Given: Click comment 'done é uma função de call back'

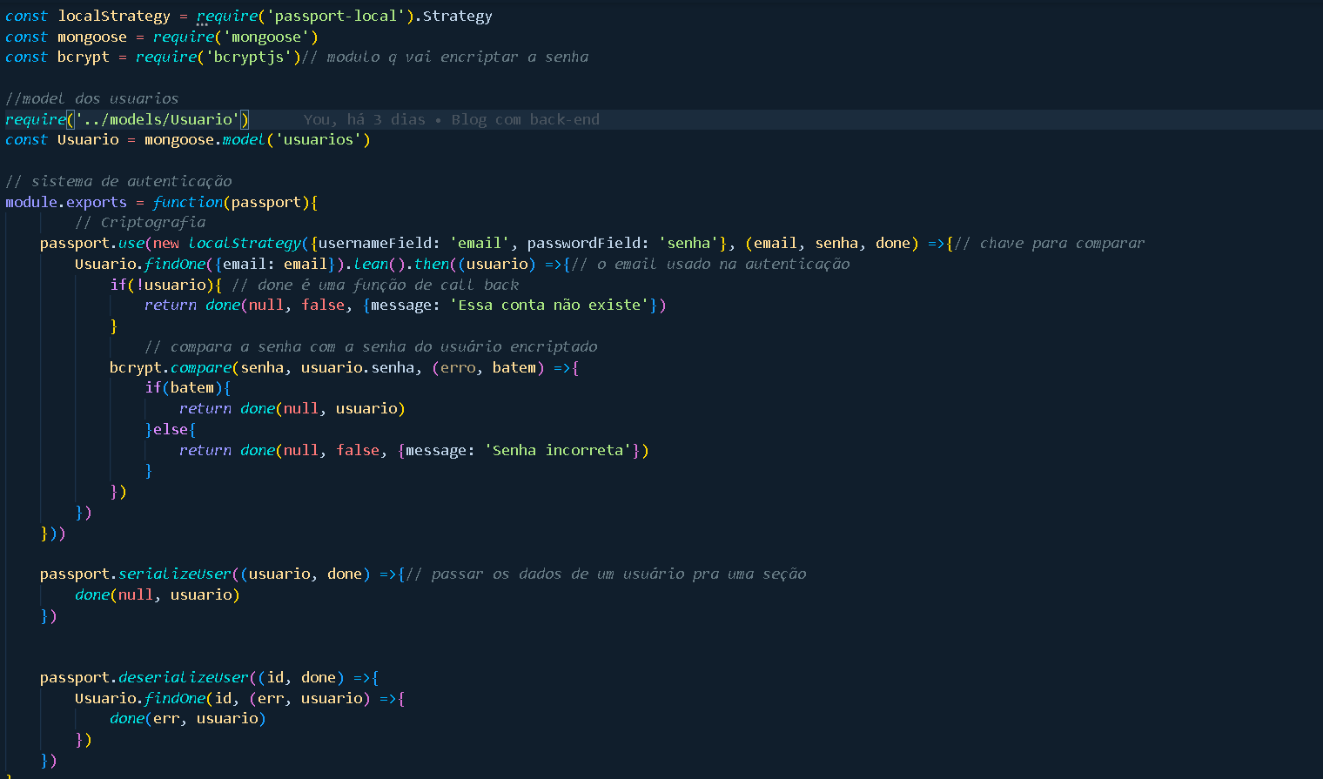Looking at the screenshot, I should [375, 285].
